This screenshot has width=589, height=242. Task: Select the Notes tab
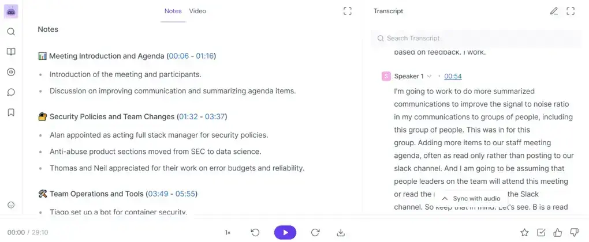173,11
